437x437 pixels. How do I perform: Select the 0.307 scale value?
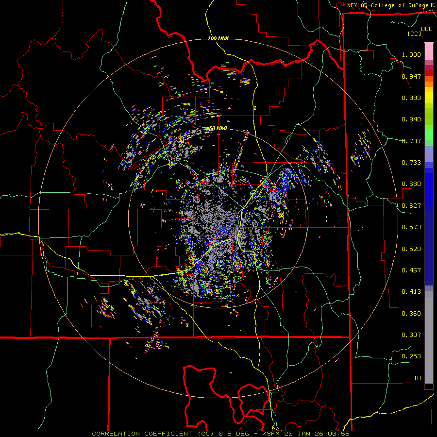(x=411, y=335)
